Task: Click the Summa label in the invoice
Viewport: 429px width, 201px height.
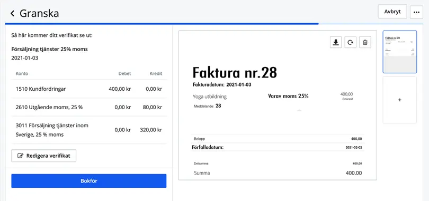Action: [202, 173]
